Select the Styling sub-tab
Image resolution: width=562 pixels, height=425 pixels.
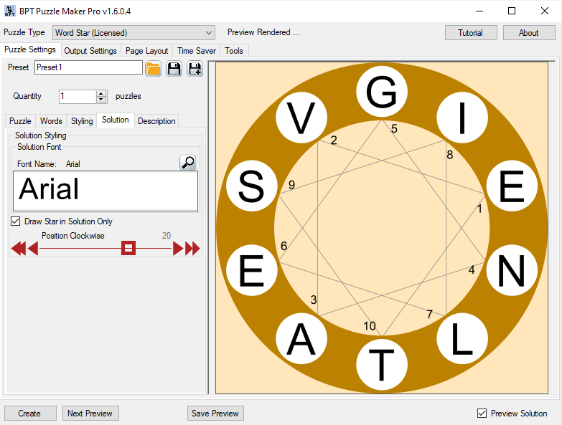click(82, 121)
